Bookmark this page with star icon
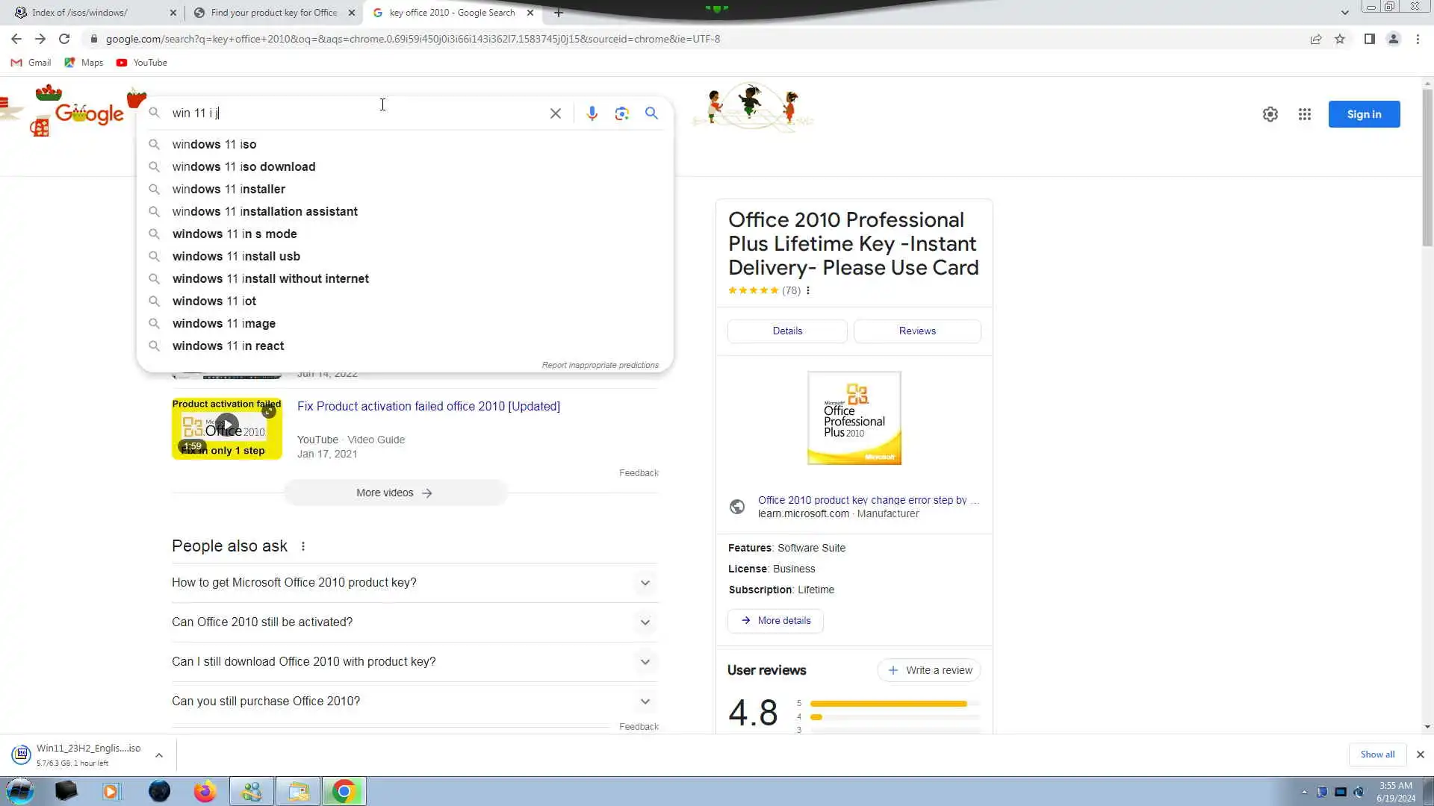1434x806 pixels. [x=1340, y=39]
